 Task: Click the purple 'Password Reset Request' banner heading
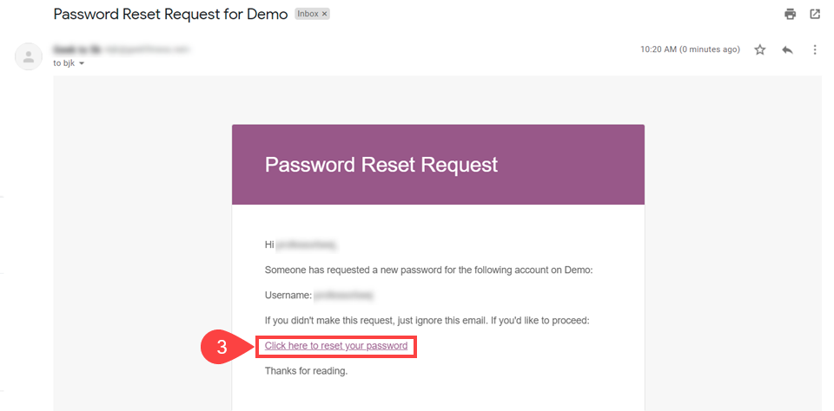pyautogui.click(x=381, y=164)
